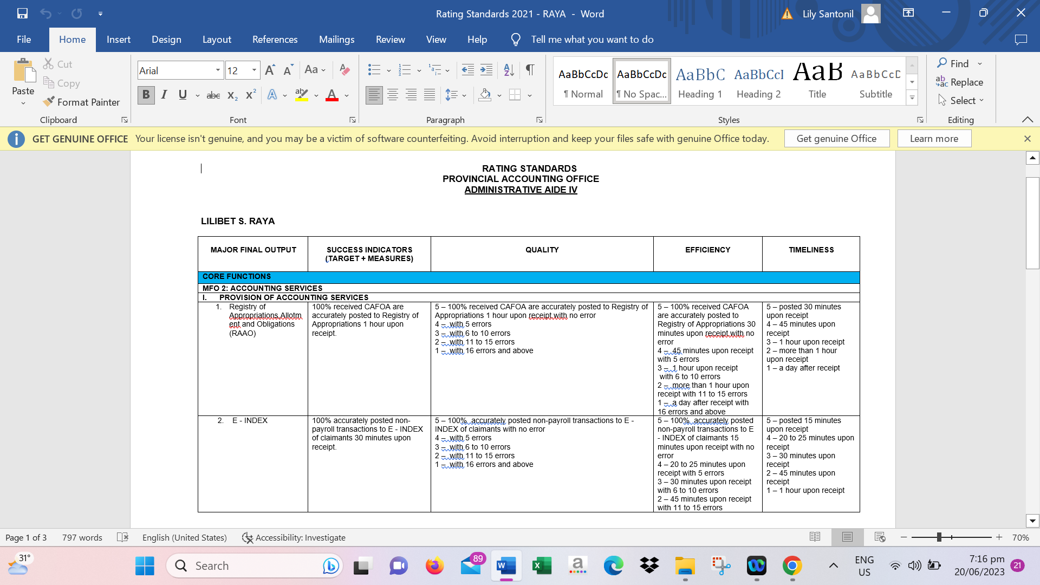Open Accessibility Investigate in status bar
The height and width of the screenshot is (585, 1040).
pyautogui.click(x=294, y=537)
